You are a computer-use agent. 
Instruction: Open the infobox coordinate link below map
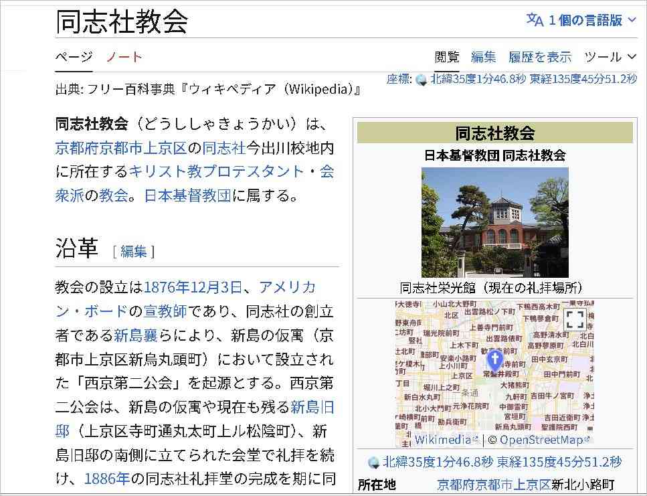click(502, 462)
